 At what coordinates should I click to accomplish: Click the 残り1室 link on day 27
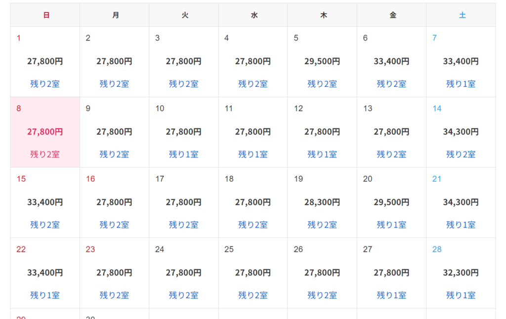pyautogui.click(x=391, y=295)
